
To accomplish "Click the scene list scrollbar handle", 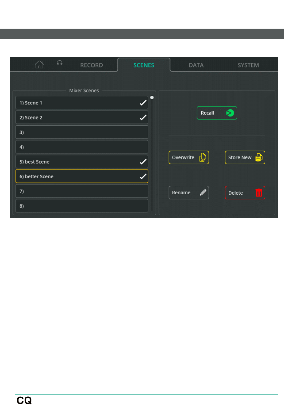I will point(152,98).
